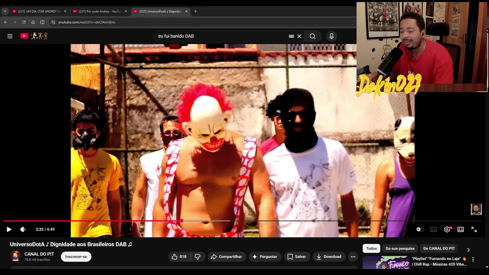Open CANAL DO PIT channel avatar

coord(16,256)
